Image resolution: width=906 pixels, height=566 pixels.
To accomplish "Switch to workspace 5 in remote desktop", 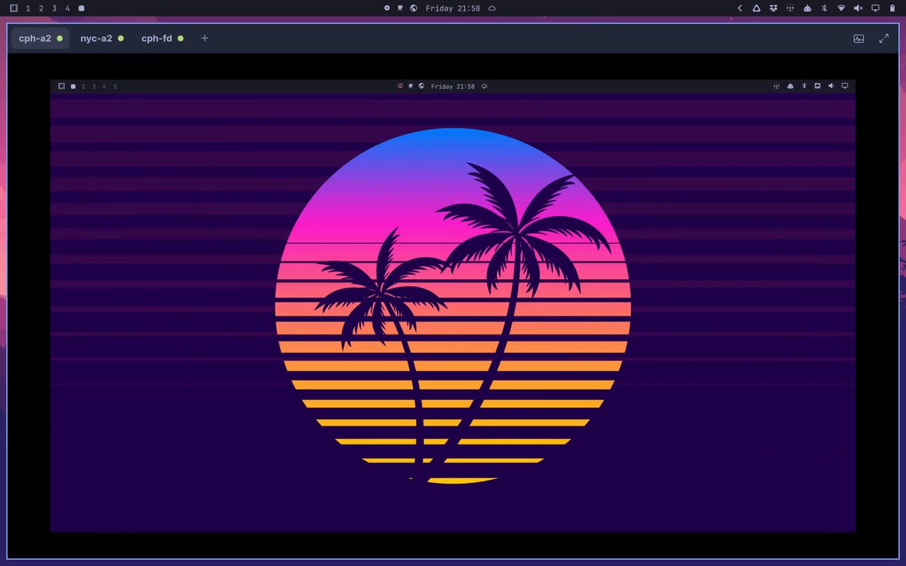I will coord(115,86).
